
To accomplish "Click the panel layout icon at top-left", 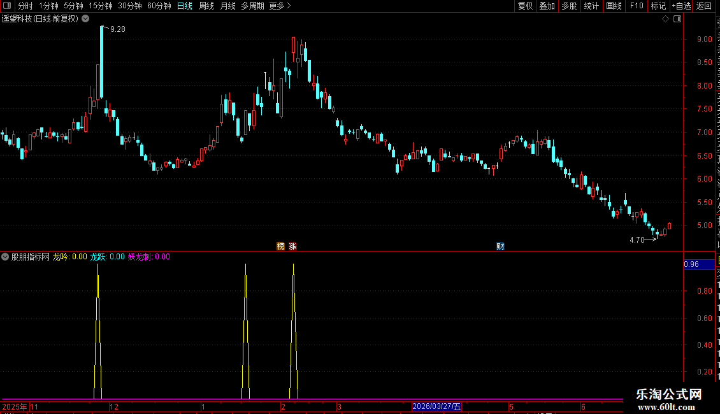I will (x=7, y=6).
